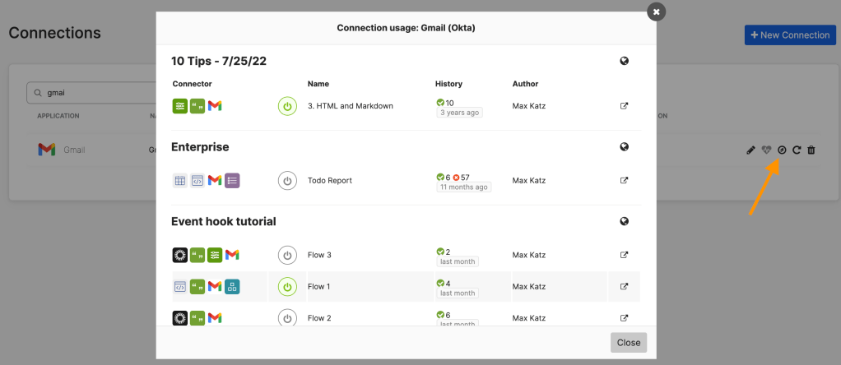Open Flow 2 external link icon

coord(624,318)
